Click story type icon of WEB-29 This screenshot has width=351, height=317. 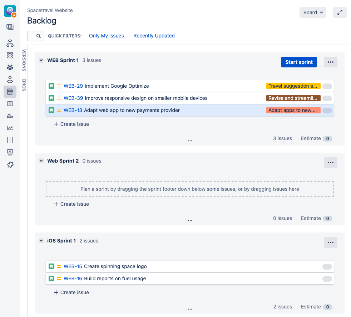51,86
